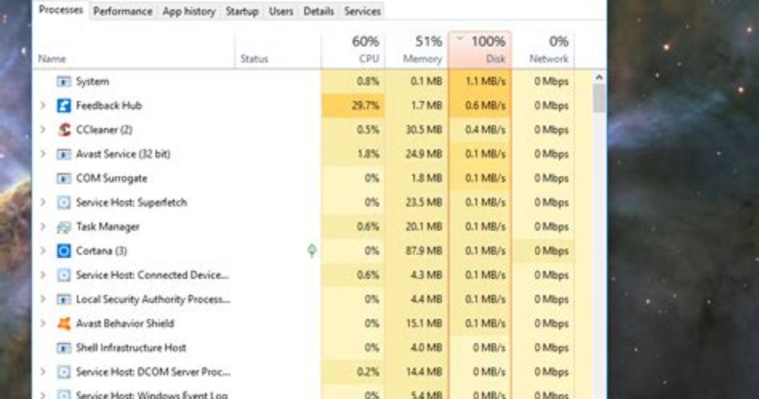Click the Local Security Authority Process icon

63,300
